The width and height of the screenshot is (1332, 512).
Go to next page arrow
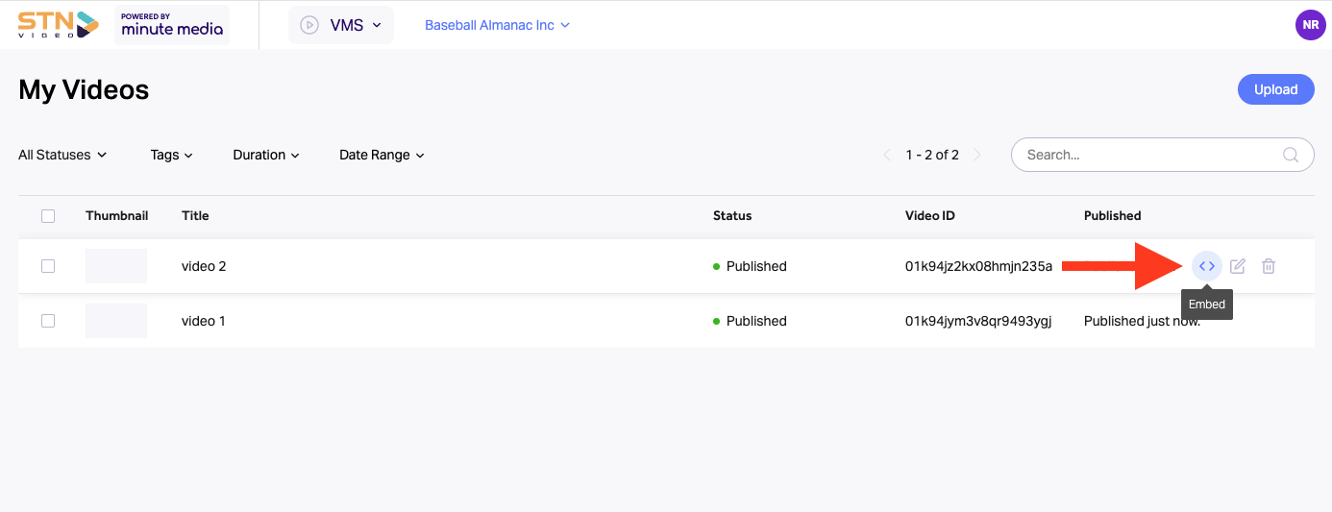pyautogui.click(x=977, y=155)
